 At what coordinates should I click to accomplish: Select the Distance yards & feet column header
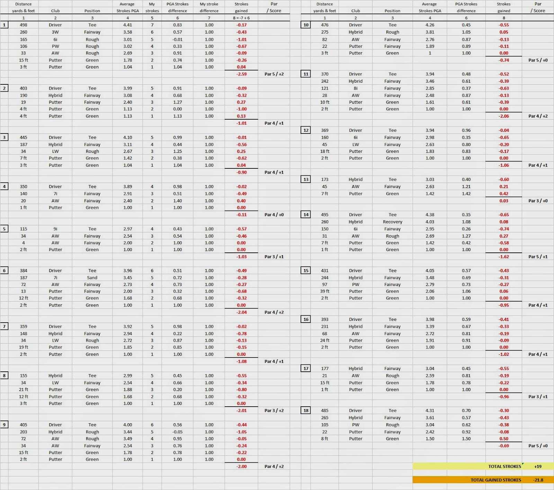(23, 7)
